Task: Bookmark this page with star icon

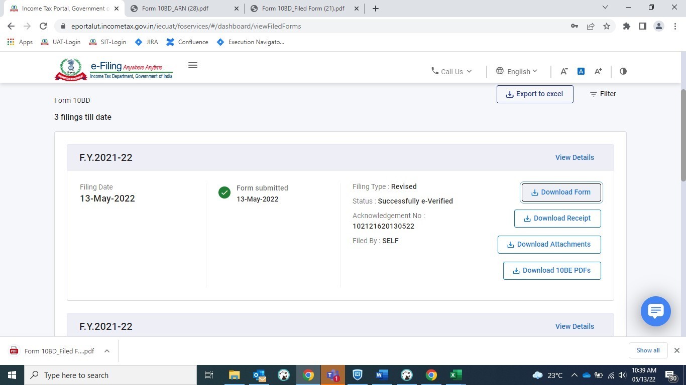Action: click(607, 26)
